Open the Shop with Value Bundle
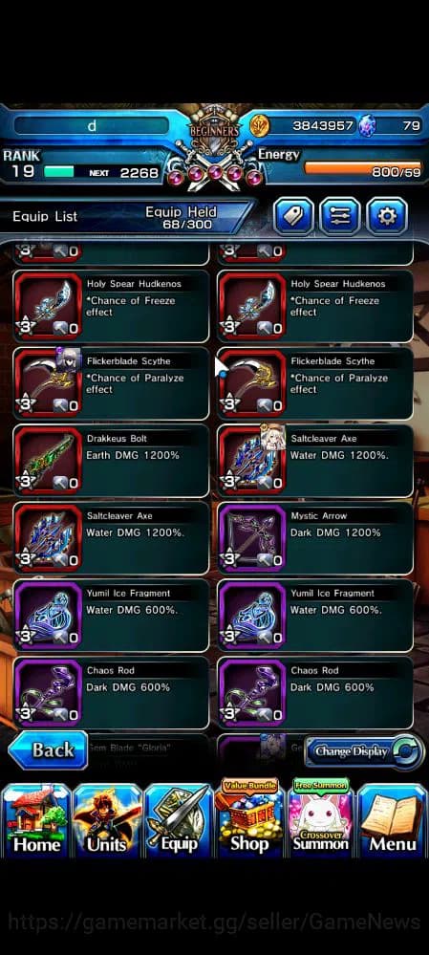Image resolution: width=429 pixels, height=955 pixels. point(249,817)
